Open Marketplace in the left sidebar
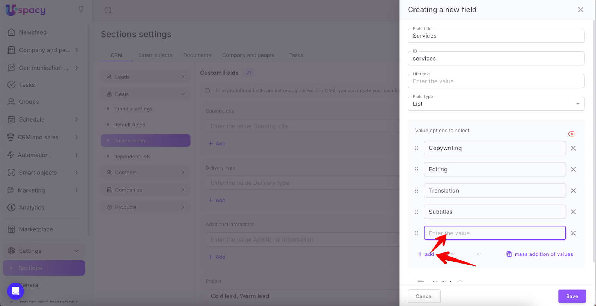The width and height of the screenshot is (596, 306). click(36, 229)
